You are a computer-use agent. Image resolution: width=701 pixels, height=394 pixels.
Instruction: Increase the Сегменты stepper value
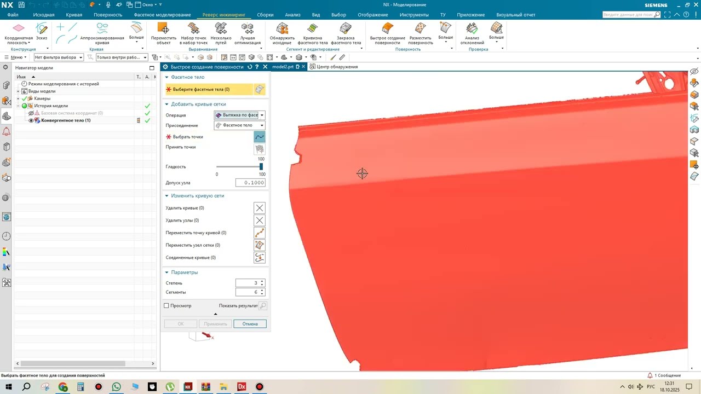(x=262, y=291)
